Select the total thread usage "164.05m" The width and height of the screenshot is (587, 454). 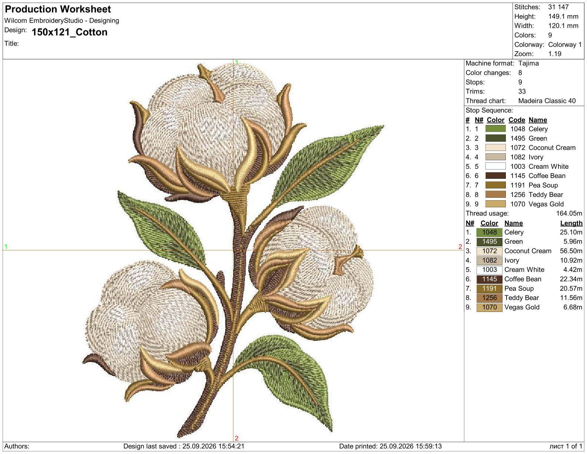click(x=569, y=213)
